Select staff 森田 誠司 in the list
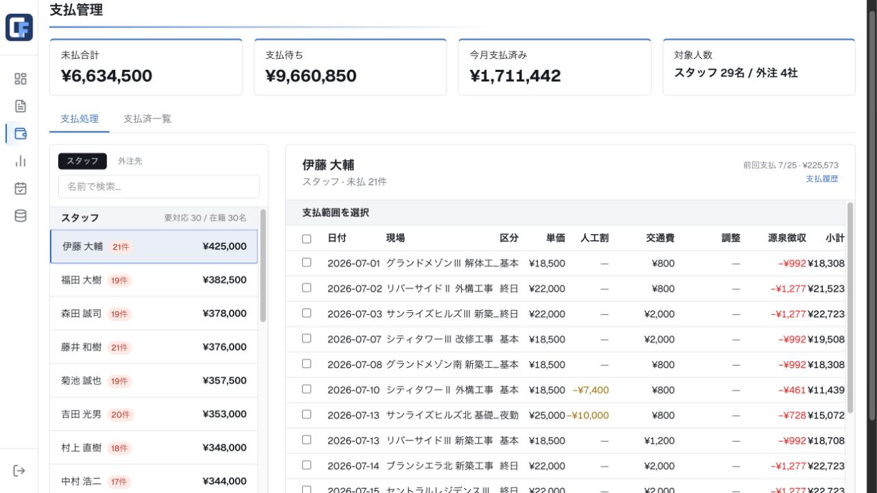 point(154,314)
